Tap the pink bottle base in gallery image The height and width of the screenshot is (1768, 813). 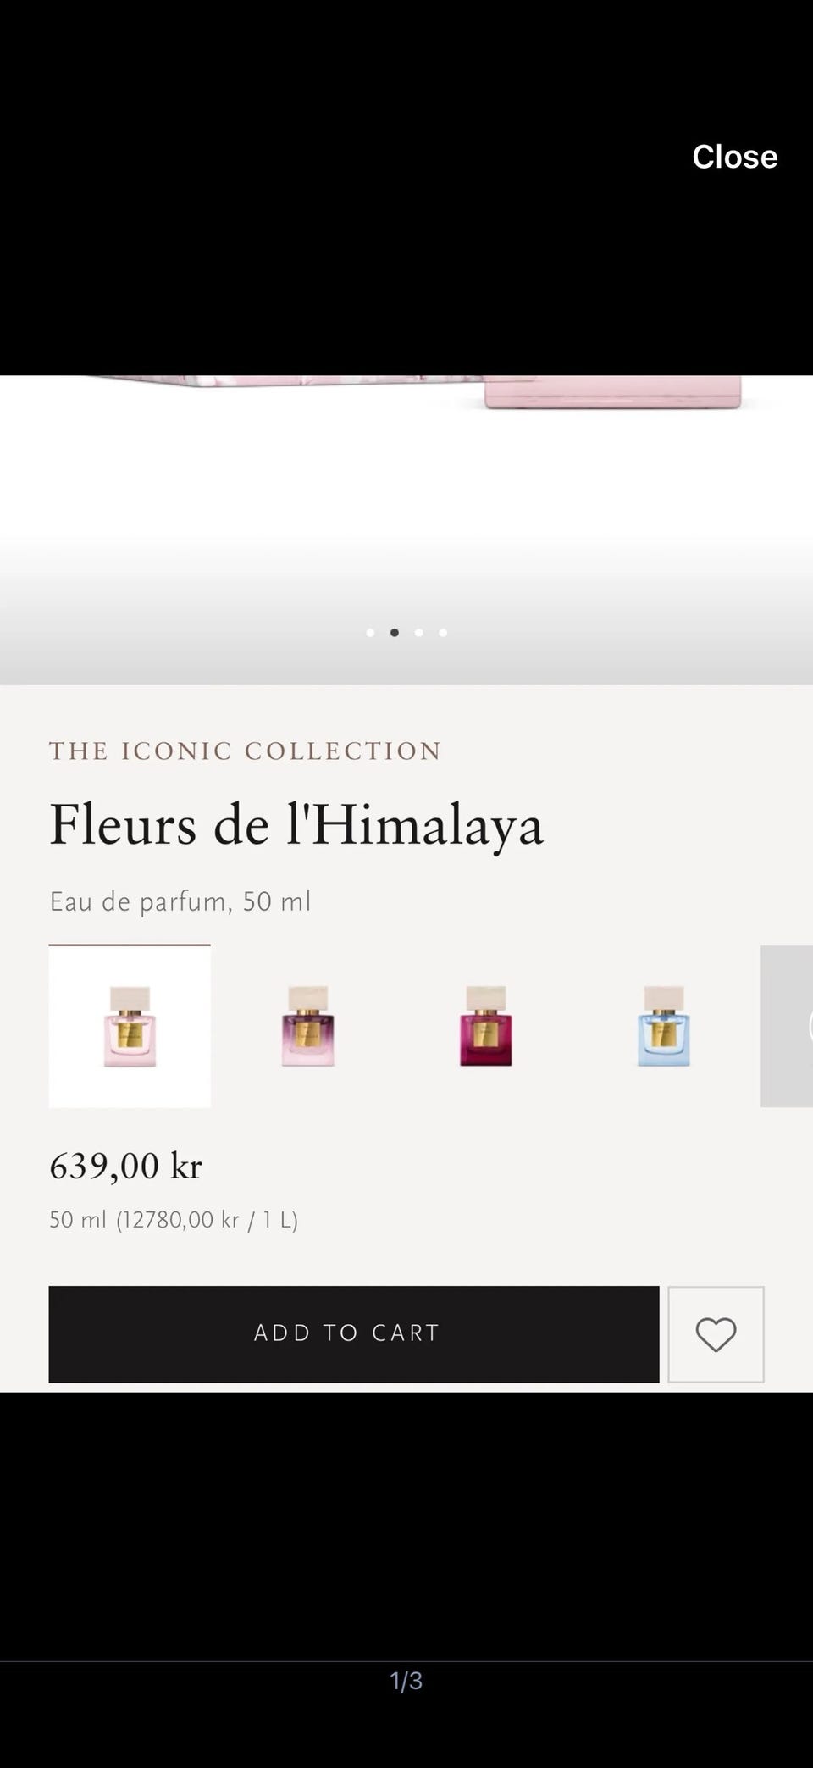tap(612, 391)
